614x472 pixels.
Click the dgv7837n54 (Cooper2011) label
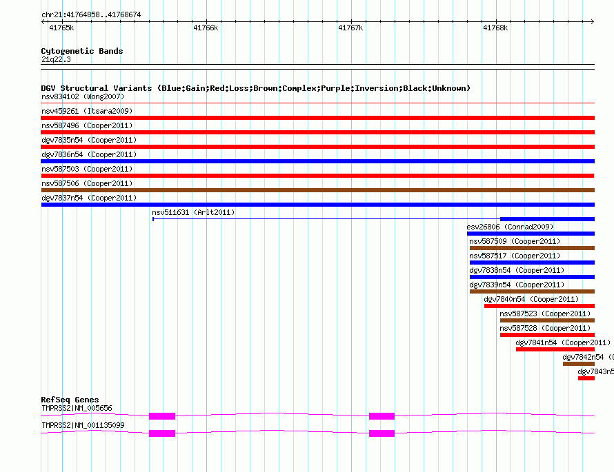[x=89, y=198]
